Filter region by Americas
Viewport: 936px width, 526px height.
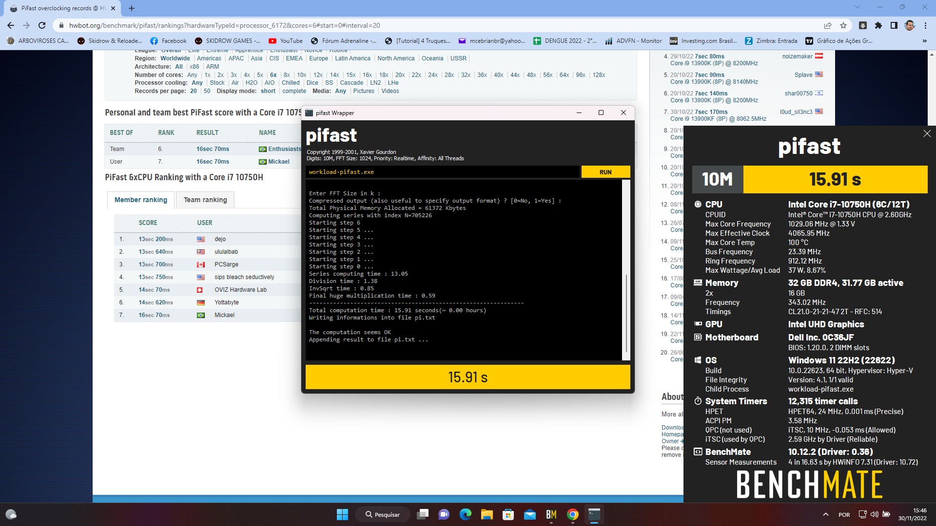[209, 58]
